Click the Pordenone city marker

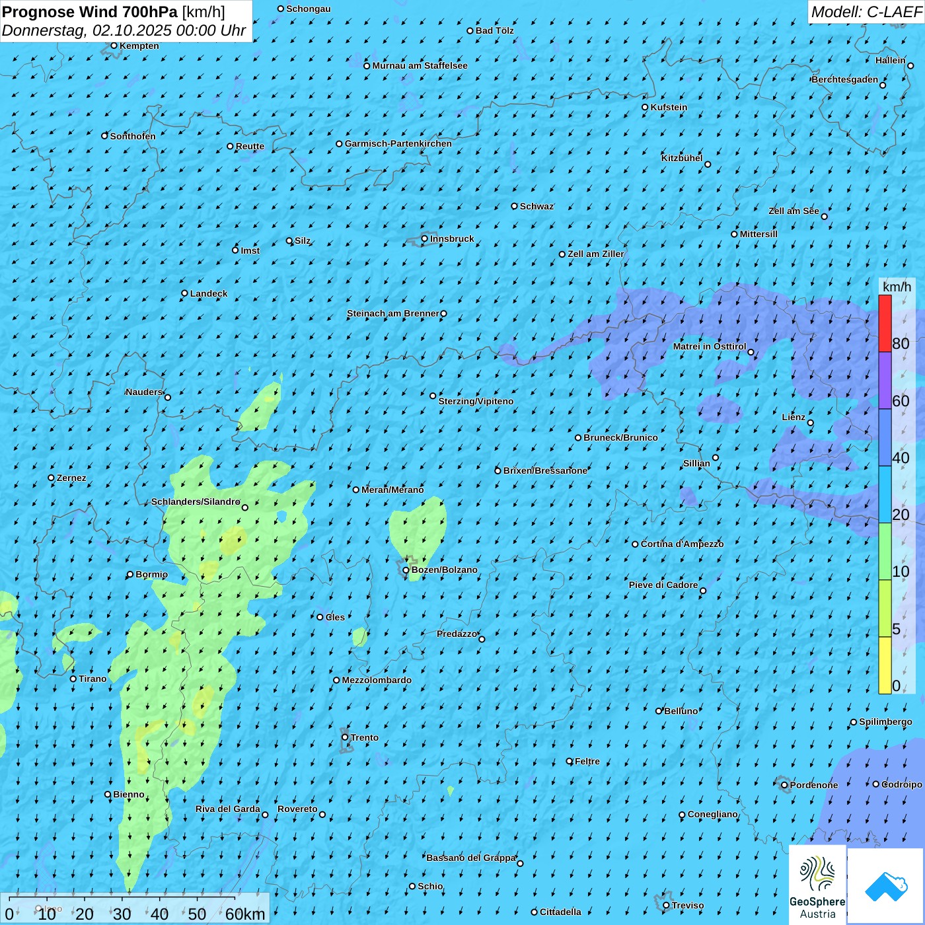coord(785,786)
